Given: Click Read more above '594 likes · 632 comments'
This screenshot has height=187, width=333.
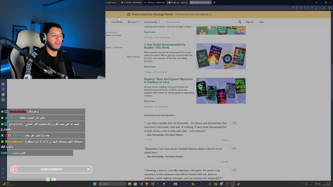Looking at the screenshot, I should 150,32.
